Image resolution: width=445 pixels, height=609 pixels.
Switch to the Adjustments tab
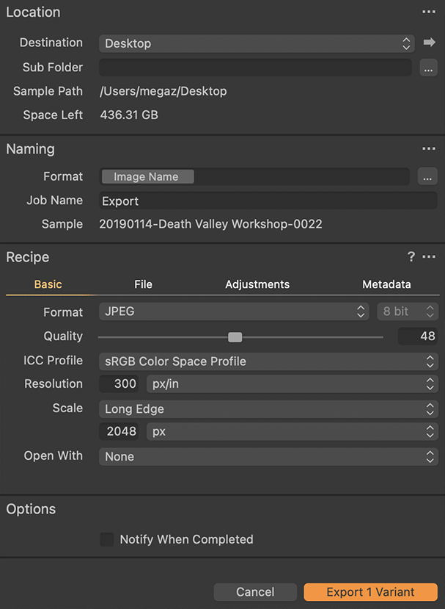(257, 284)
